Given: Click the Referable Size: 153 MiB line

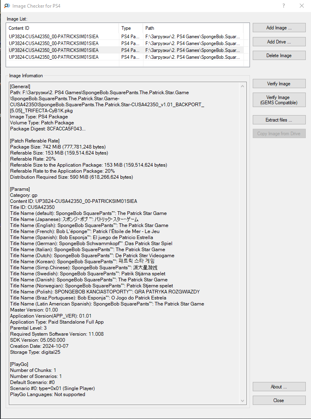Looking at the screenshot, I should click(59, 153).
